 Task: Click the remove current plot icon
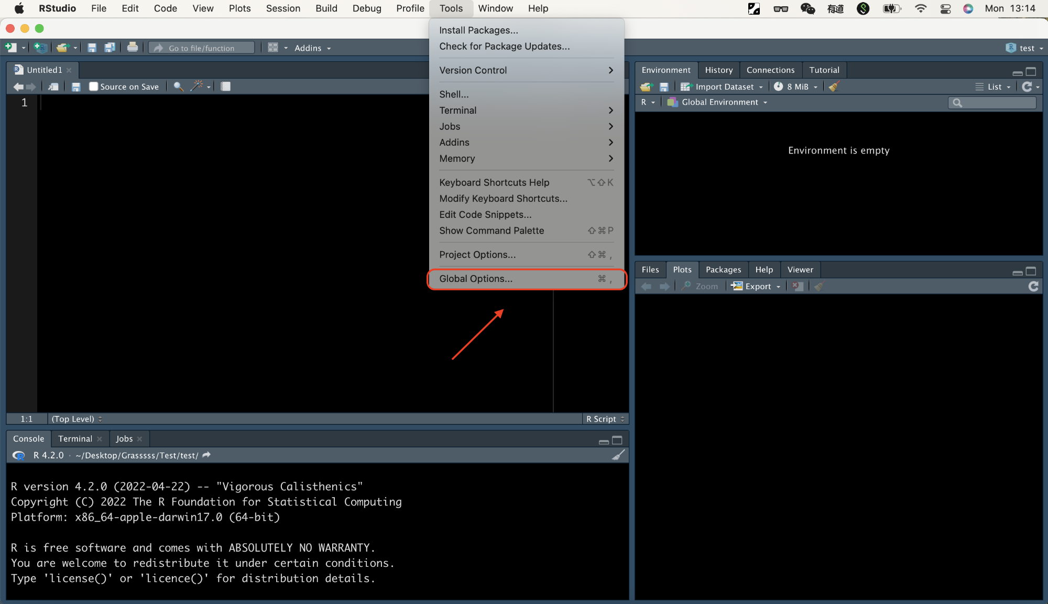[797, 286]
